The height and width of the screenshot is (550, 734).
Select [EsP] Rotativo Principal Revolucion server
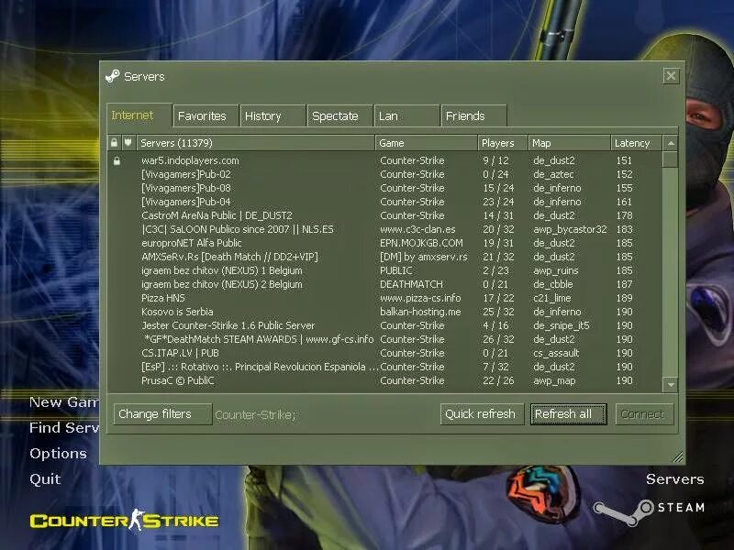tap(384, 367)
